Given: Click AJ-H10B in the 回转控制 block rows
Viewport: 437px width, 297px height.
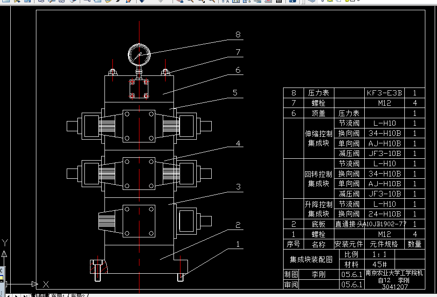Looking at the screenshot, I should point(384,183).
